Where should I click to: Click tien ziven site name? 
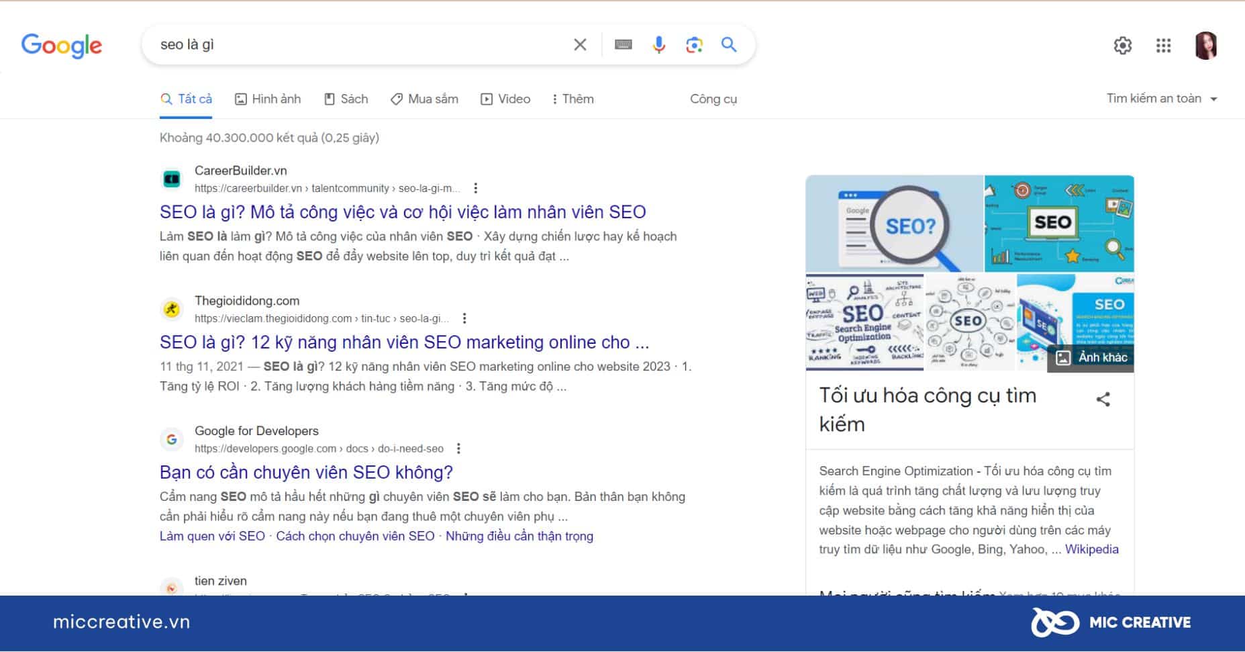(x=221, y=581)
